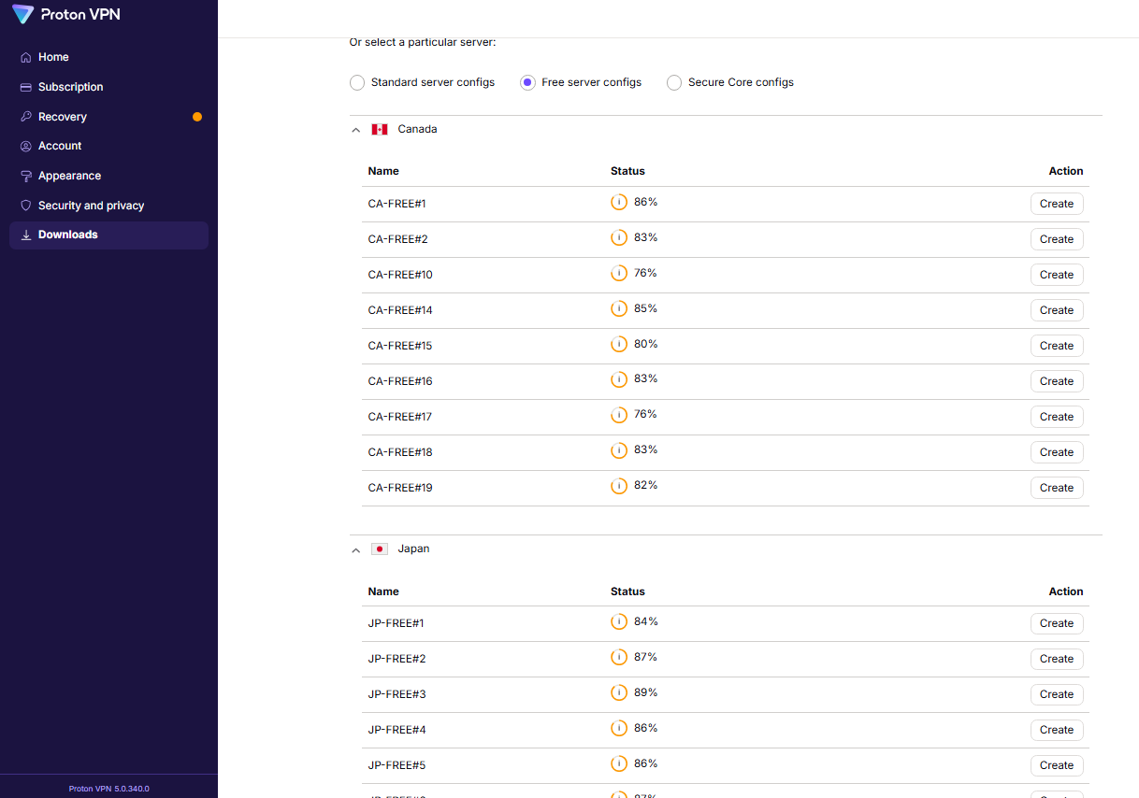
Task: Click the load indicator icon for CA-FREE#2
Action: pyautogui.click(x=619, y=237)
